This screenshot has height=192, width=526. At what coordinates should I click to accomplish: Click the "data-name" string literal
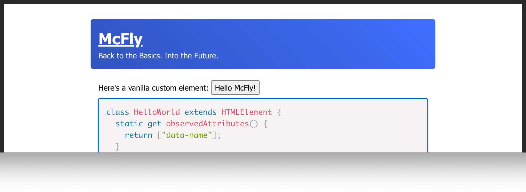[x=187, y=135]
